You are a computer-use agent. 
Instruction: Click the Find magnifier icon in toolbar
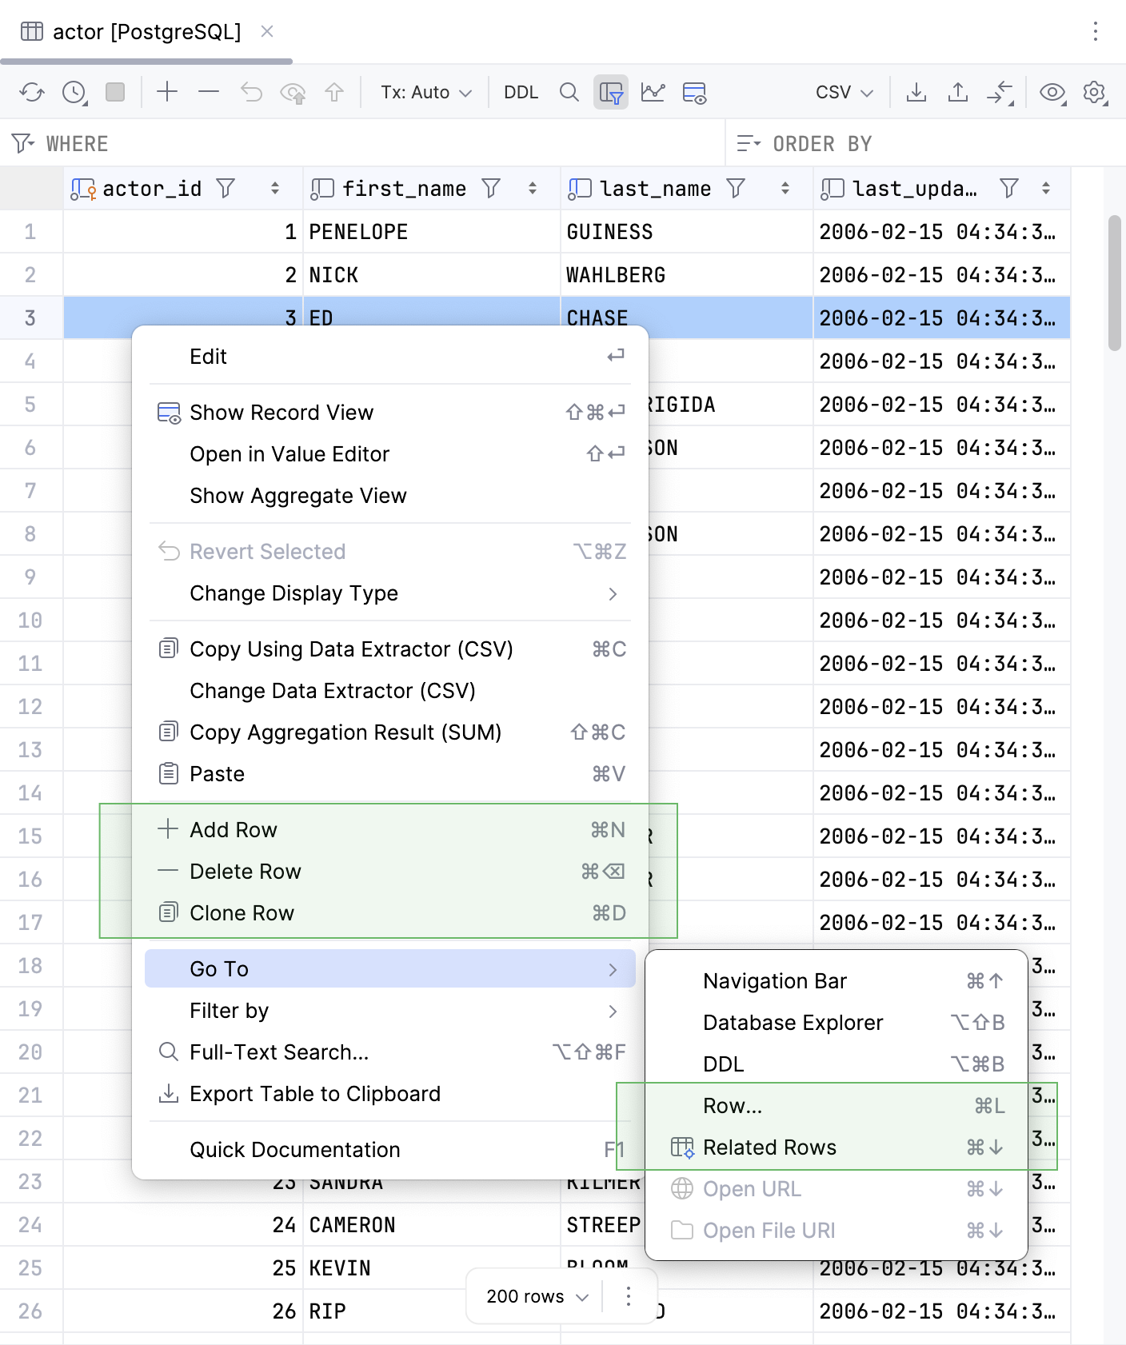569,92
